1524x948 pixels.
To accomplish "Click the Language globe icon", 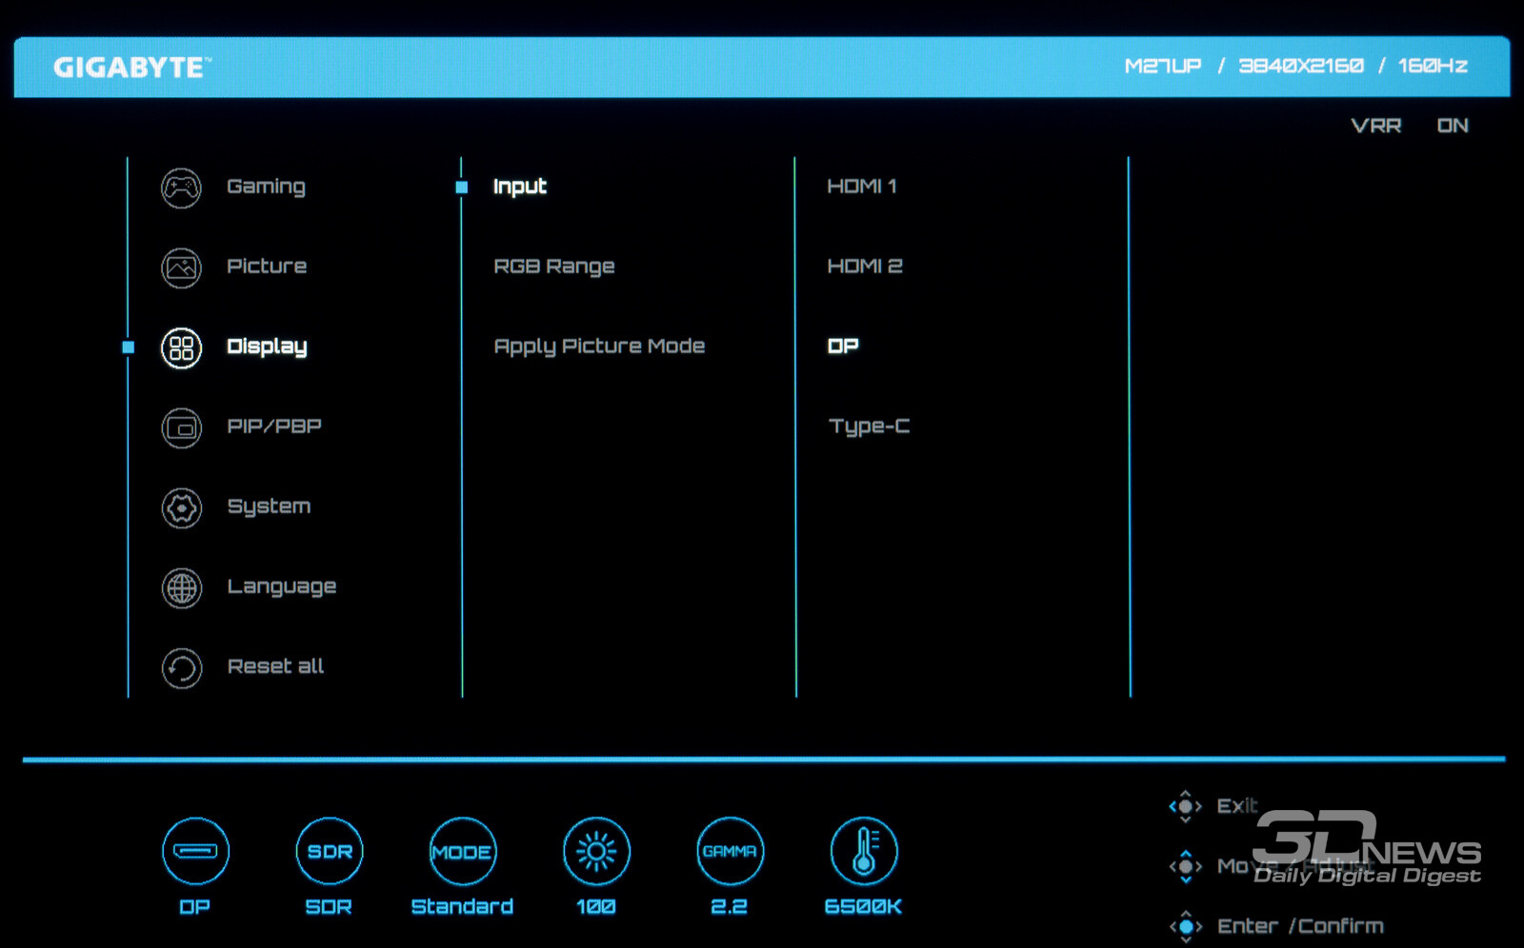I will click(x=181, y=588).
